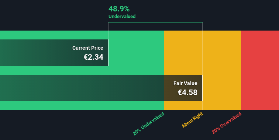
Task: Click the green bracket line above chart
Action: [155, 22]
